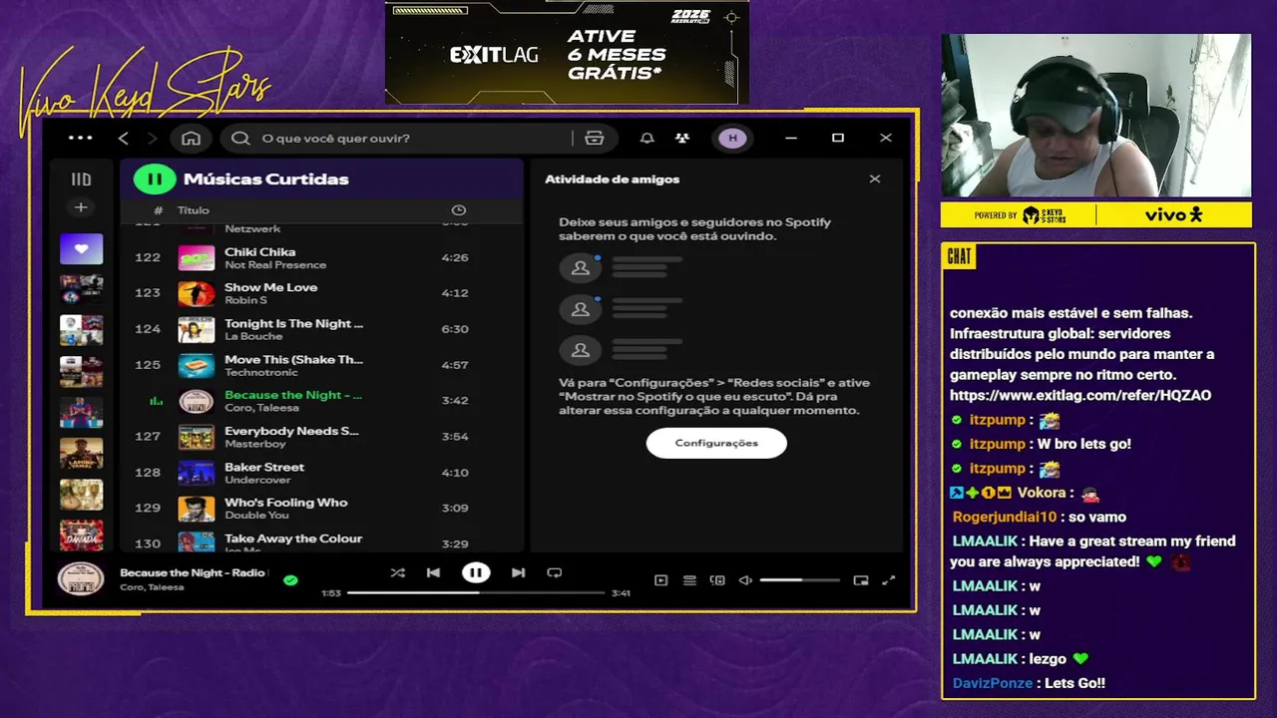Open connect-to-a-device icon

tap(717, 580)
